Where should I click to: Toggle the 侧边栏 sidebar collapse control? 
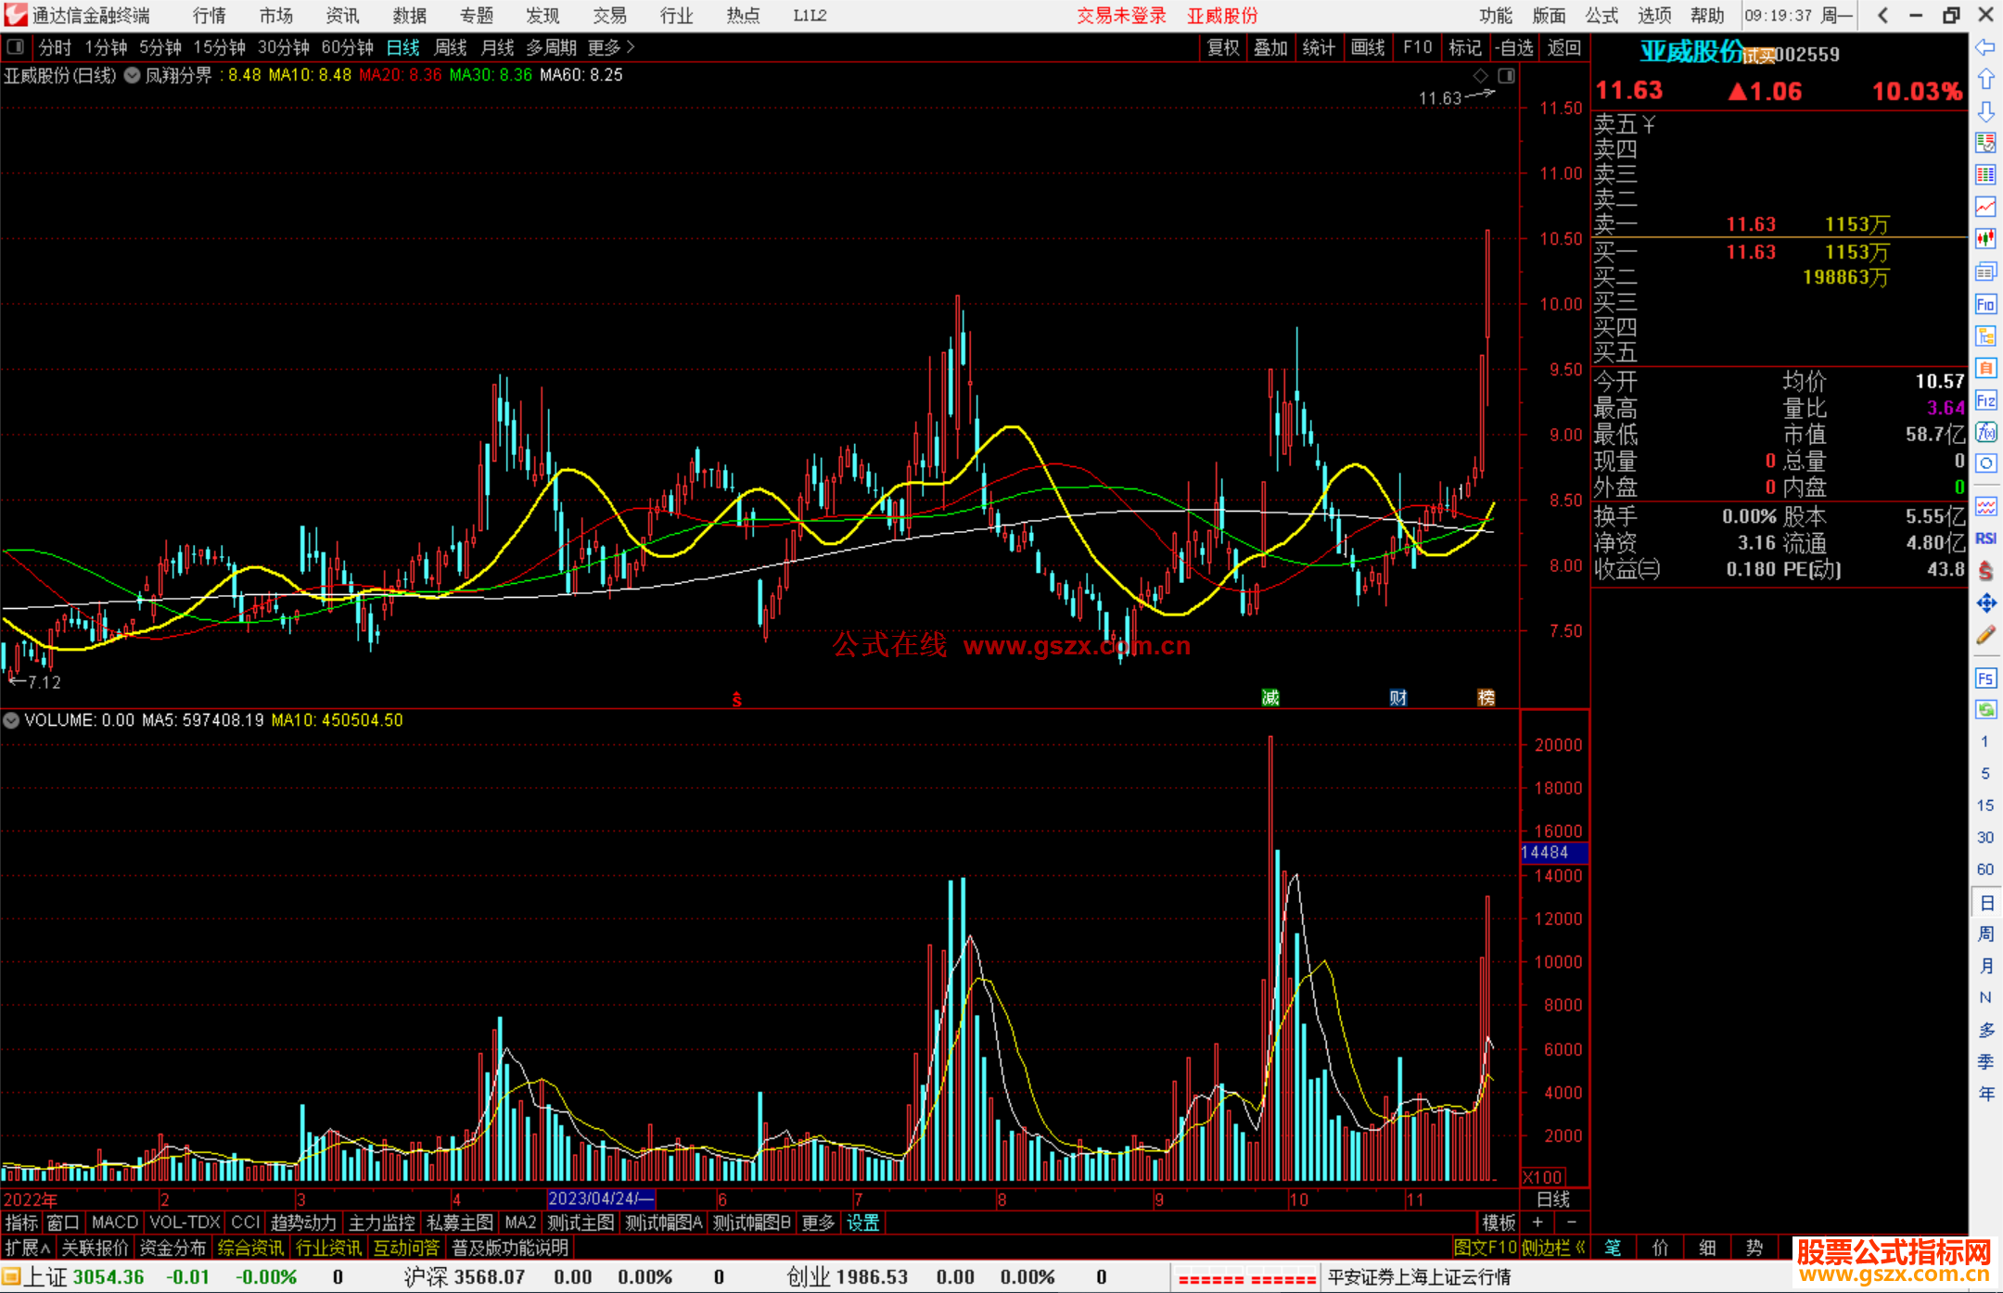pos(1553,1248)
